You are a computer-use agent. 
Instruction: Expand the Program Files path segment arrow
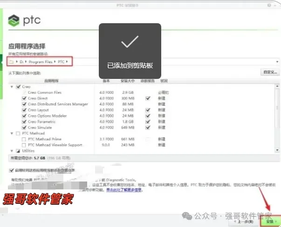pos(55,62)
